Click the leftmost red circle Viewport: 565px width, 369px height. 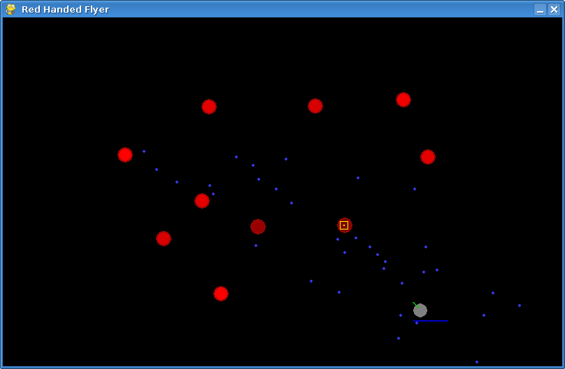tap(125, 155)
